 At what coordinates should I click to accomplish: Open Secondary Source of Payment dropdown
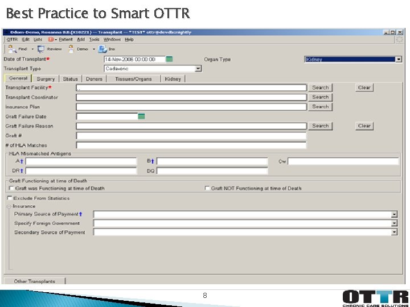point(394,233)
